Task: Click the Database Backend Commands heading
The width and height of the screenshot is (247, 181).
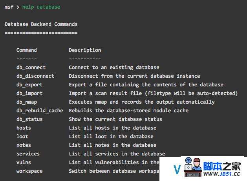Action: tap(41, 24)
